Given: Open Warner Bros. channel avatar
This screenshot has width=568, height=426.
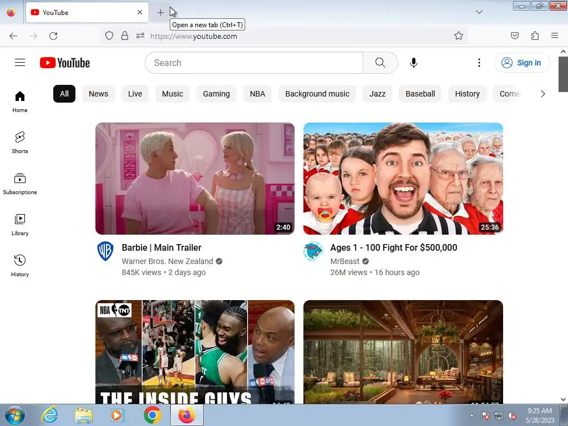Looking at the screenshot, I should click(x=105, y=251).
